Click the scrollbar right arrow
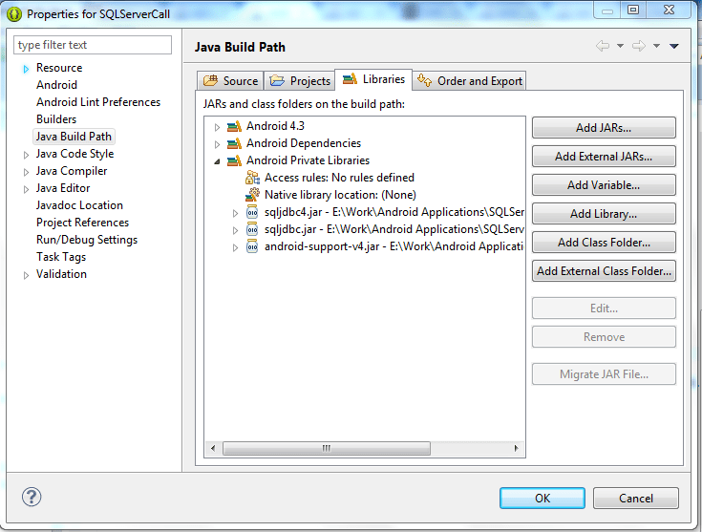This screenshot has width=702, height=532. pos(516,448)
